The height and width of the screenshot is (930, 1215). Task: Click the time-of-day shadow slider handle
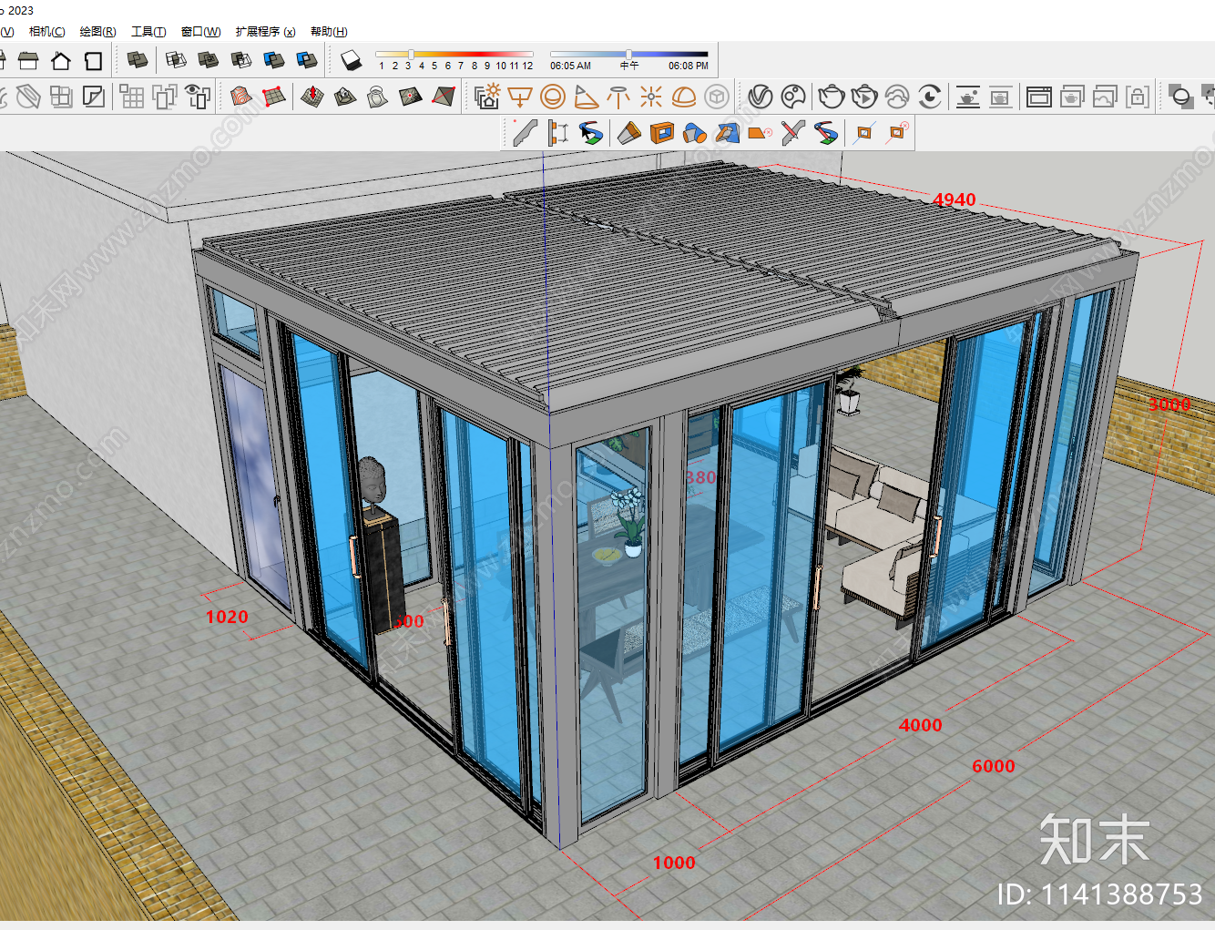coord(629,55)
